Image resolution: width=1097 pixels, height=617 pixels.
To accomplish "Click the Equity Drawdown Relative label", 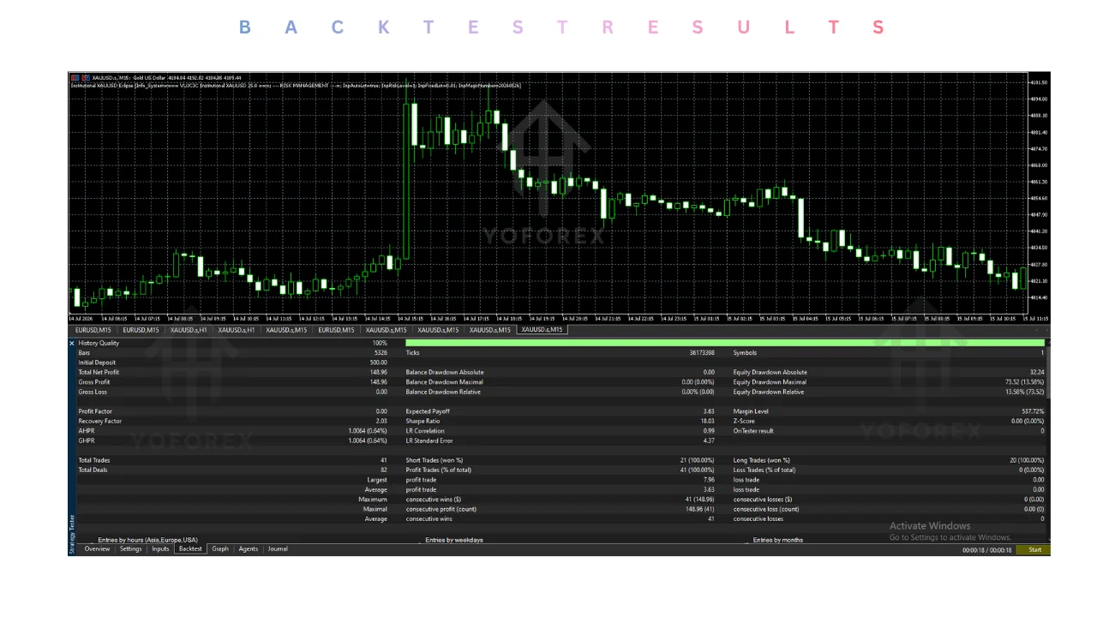I will coord(769,392).
